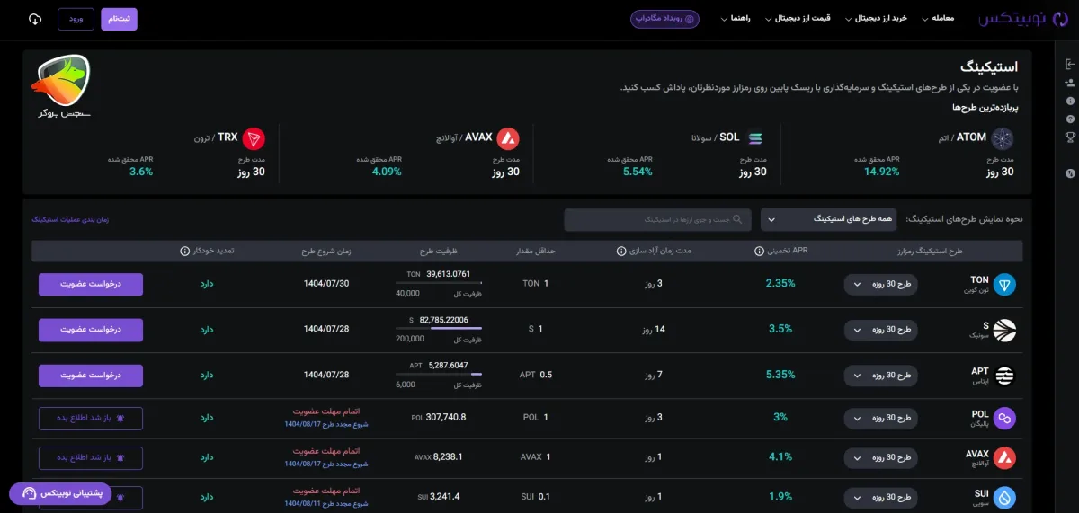Click the TON capacity progress bar
Image resolution: width=1079 pixels, height=513 pixels.
[439, 284]
